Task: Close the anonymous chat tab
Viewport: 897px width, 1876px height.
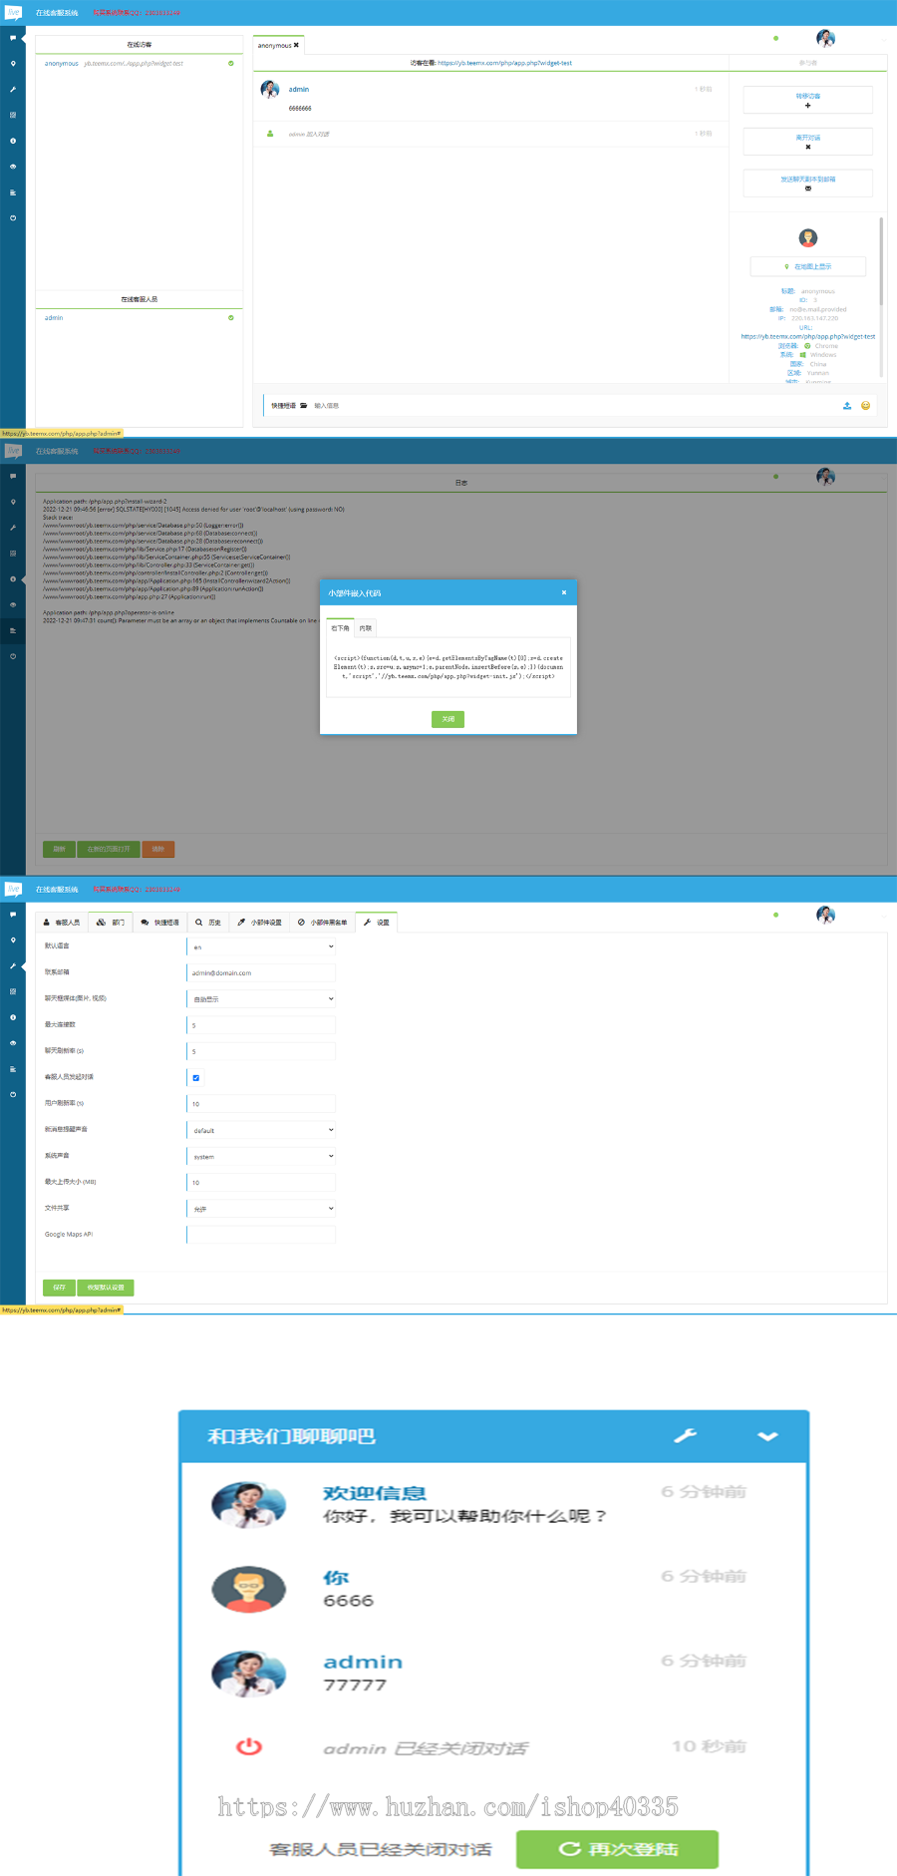Action: [296, 45]
